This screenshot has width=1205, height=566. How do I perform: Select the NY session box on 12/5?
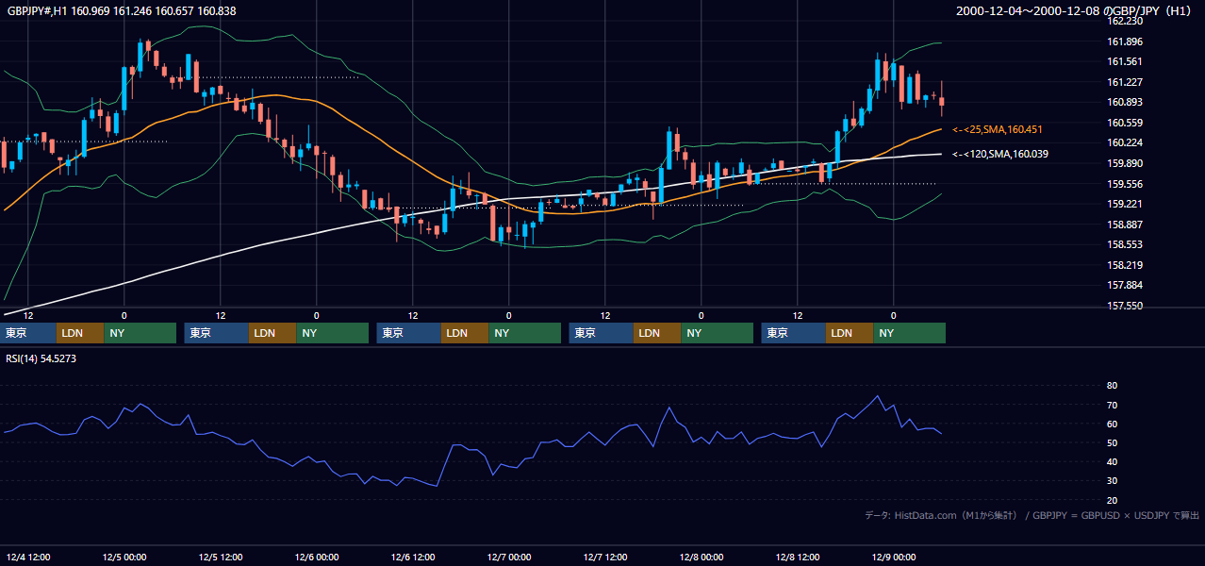pos(333,333)
